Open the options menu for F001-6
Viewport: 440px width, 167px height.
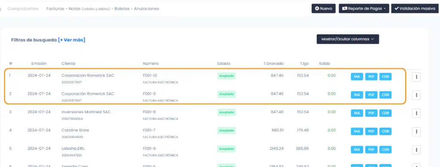tap(416, 150)
